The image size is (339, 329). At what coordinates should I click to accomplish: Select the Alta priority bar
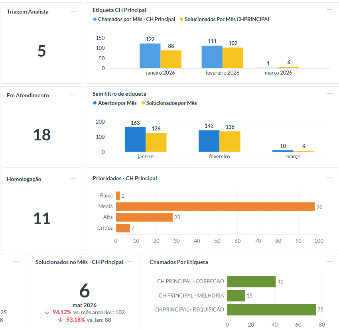click(144, 217)
